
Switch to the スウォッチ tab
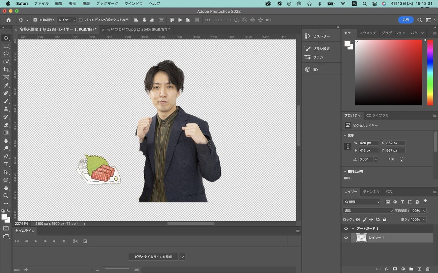click(368, 33)
